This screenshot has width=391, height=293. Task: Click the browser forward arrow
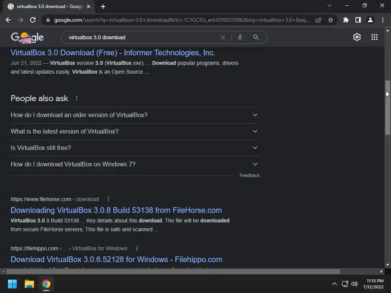[x=21, y=20]
